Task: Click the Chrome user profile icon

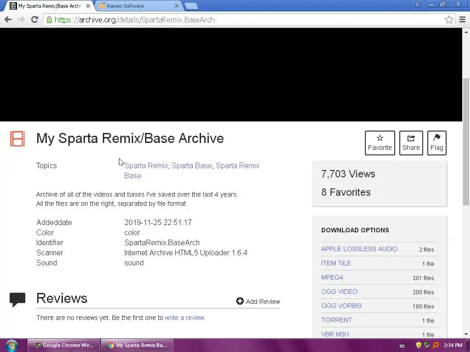Action: (417, 4)
